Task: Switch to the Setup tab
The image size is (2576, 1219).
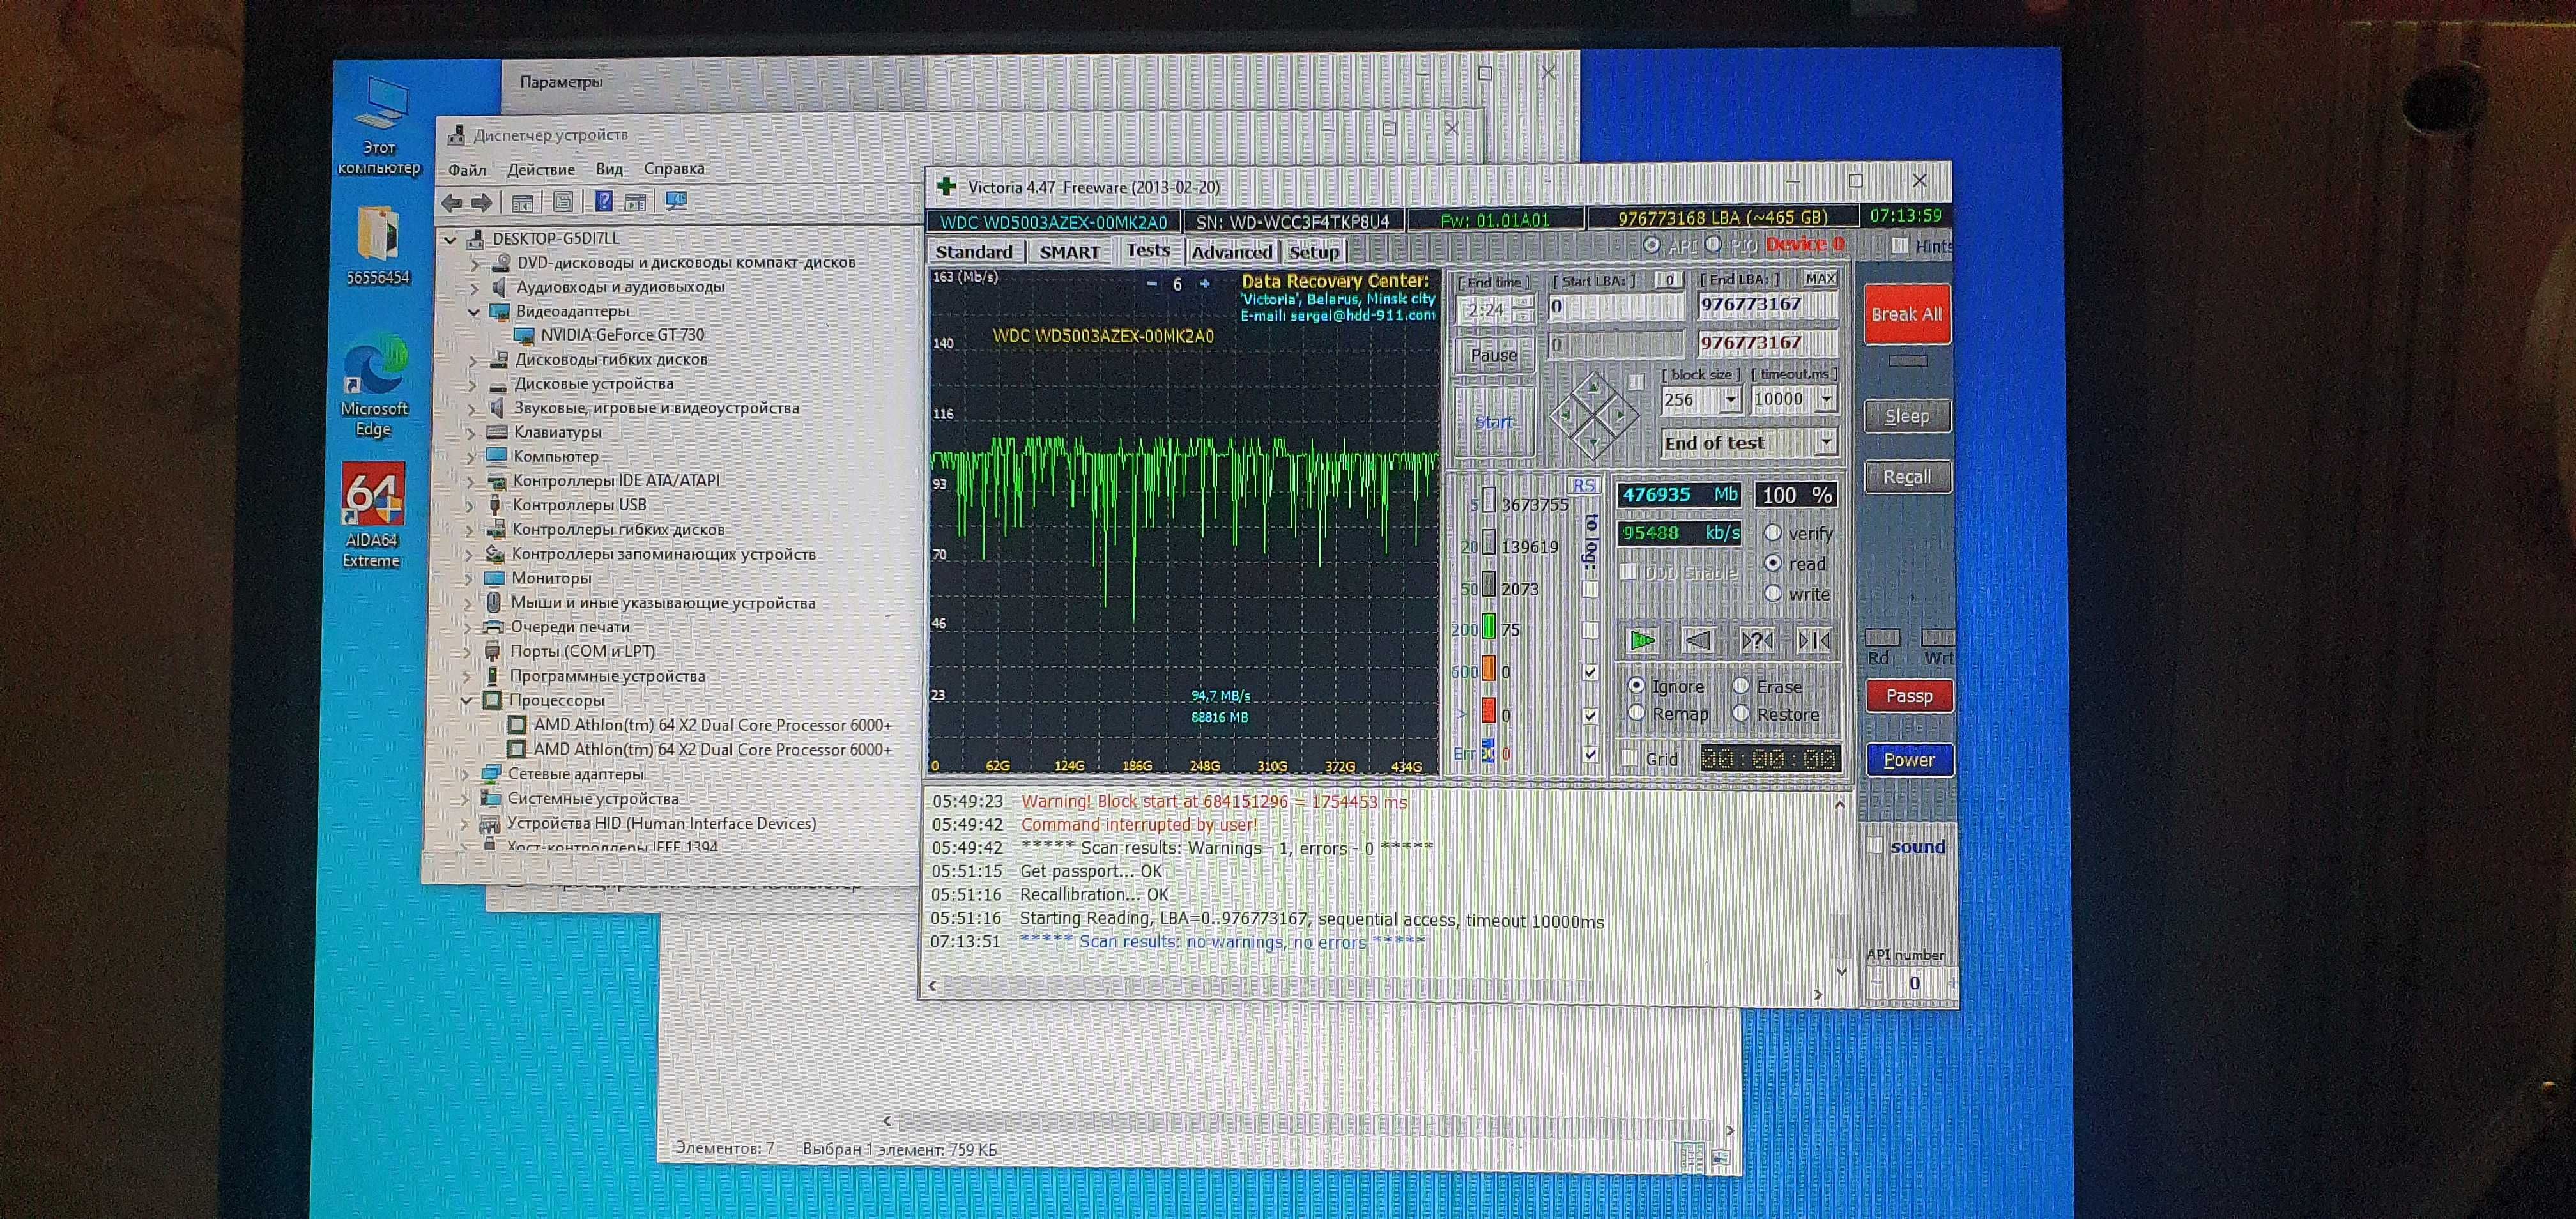Action: tap(1313, 252)
